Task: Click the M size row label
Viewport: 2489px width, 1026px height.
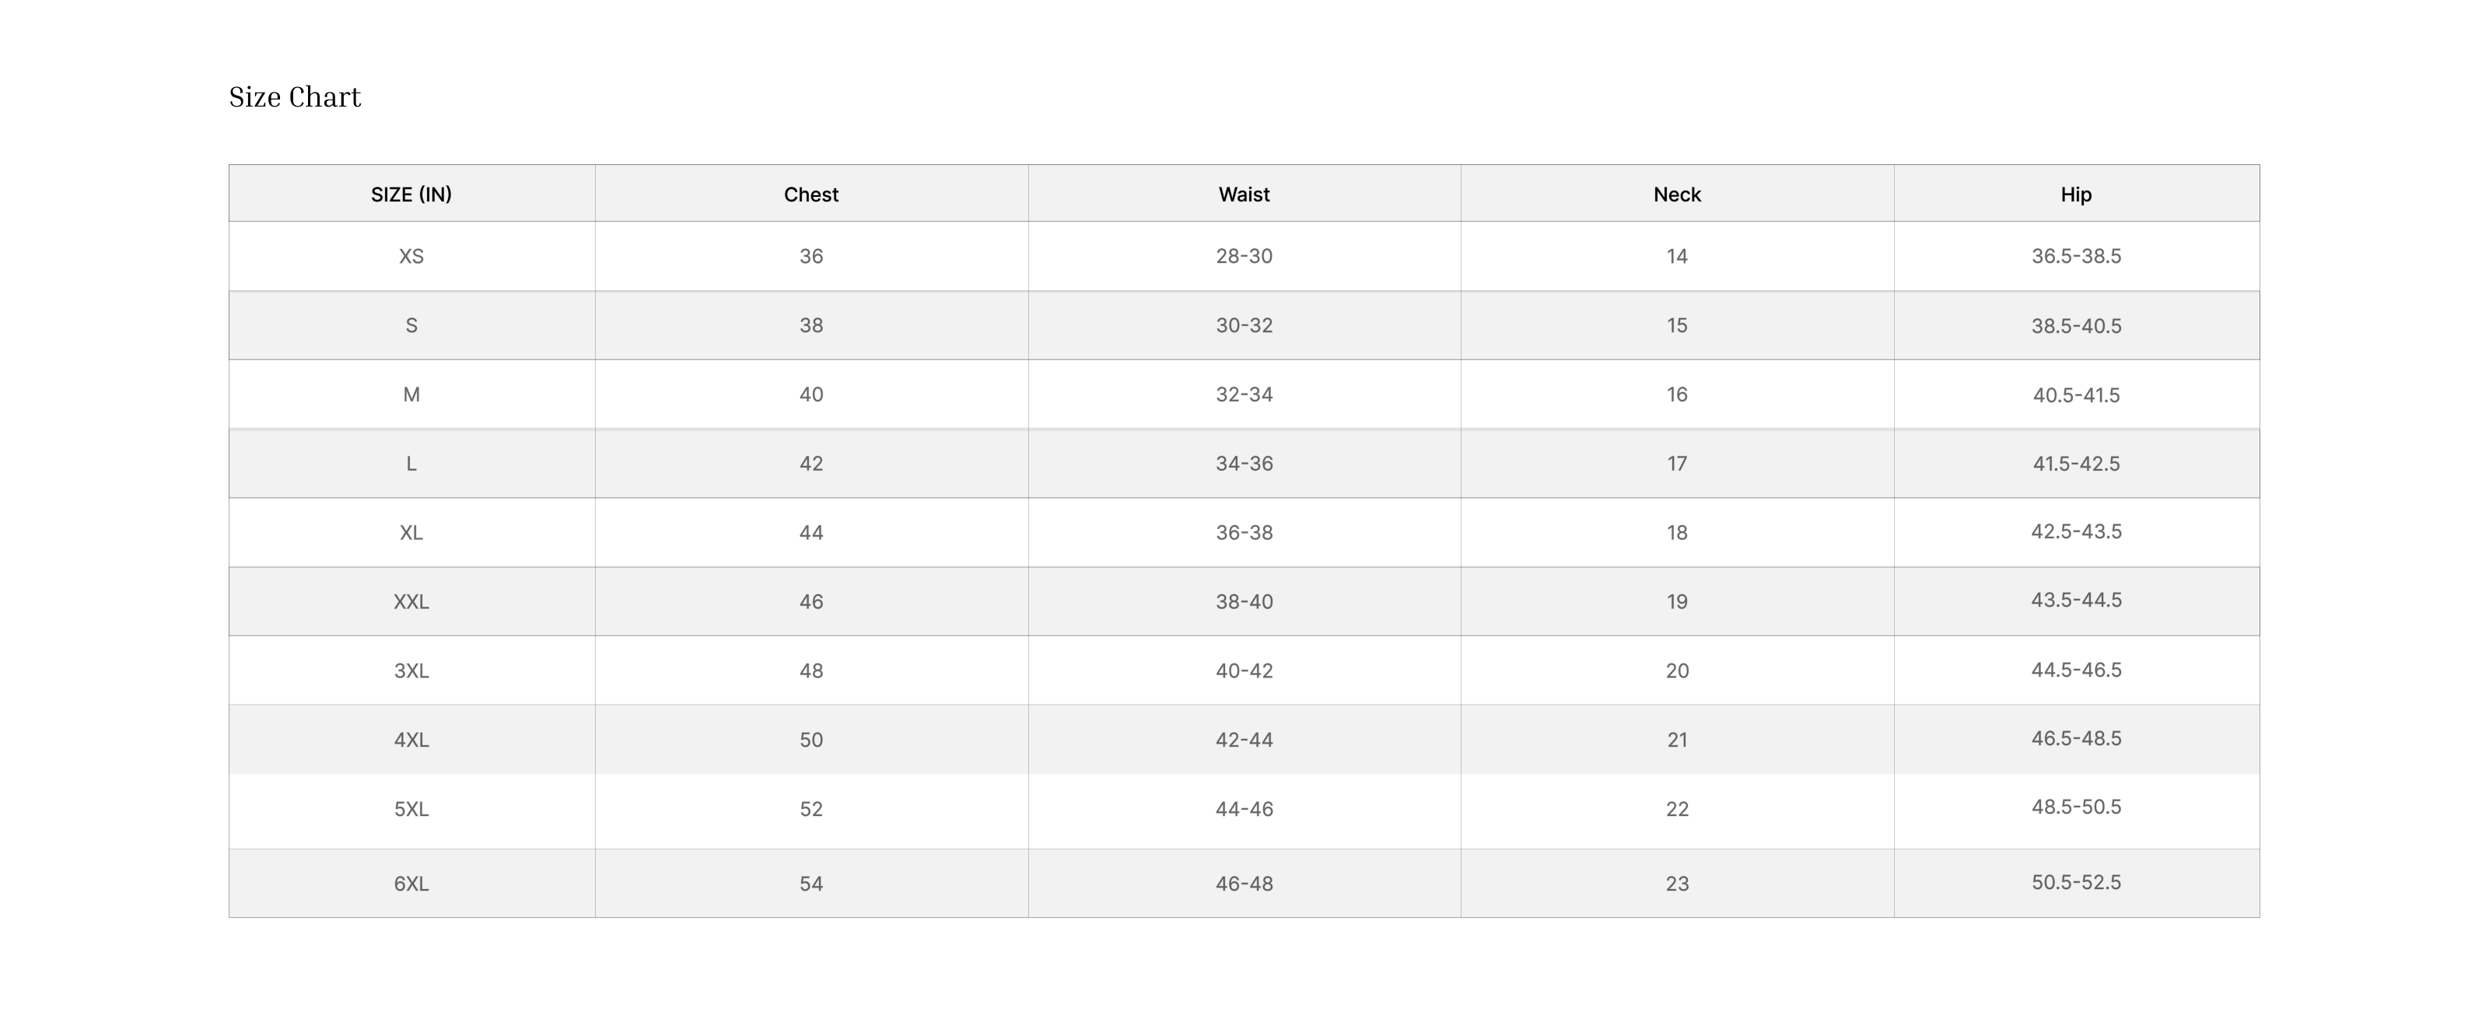Action: tap(411, 394)
